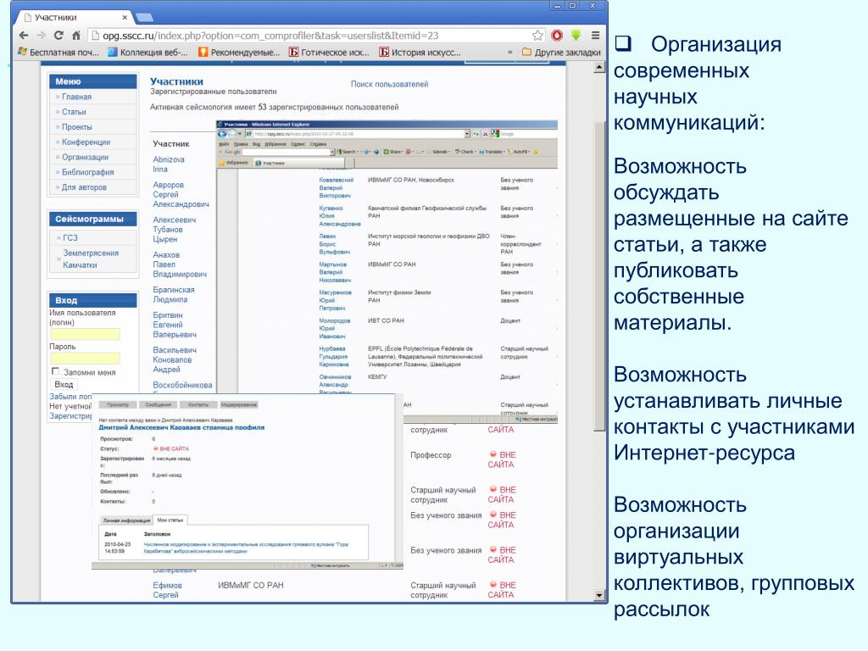Open Ефимов Сергей's profile link
This screenshot has height=651, width=868.
point(167,590)
